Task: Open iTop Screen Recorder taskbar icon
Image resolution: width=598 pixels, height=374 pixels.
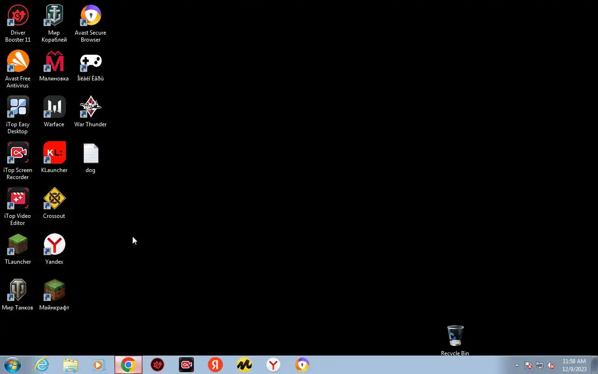Action: 186,365
